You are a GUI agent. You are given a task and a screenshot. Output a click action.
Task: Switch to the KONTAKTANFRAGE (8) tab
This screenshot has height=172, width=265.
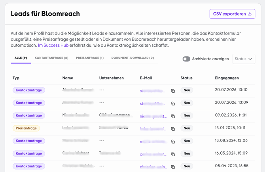tap(51, 58)
